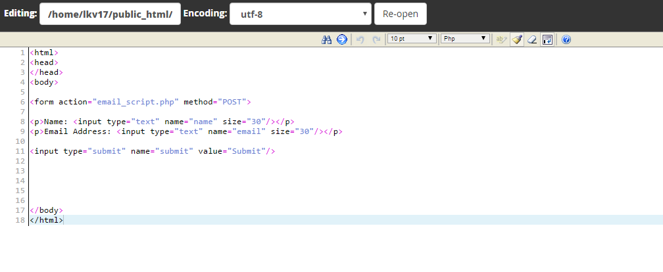Open editor help question mark icon
The image size is (663, 272).
click(566, 39)
